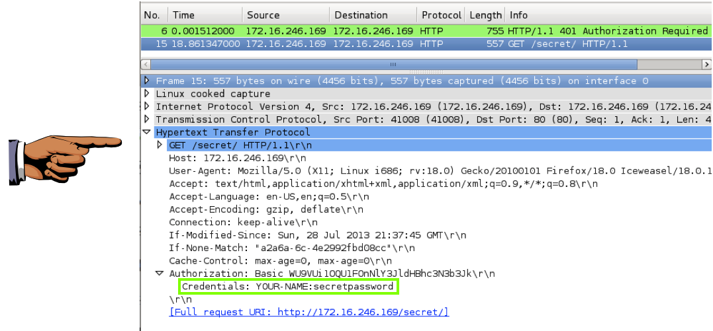Sort packets by the Time column
Image resolution: width=713 pixels, height=331 pixels.
click(x=205, y=15)
